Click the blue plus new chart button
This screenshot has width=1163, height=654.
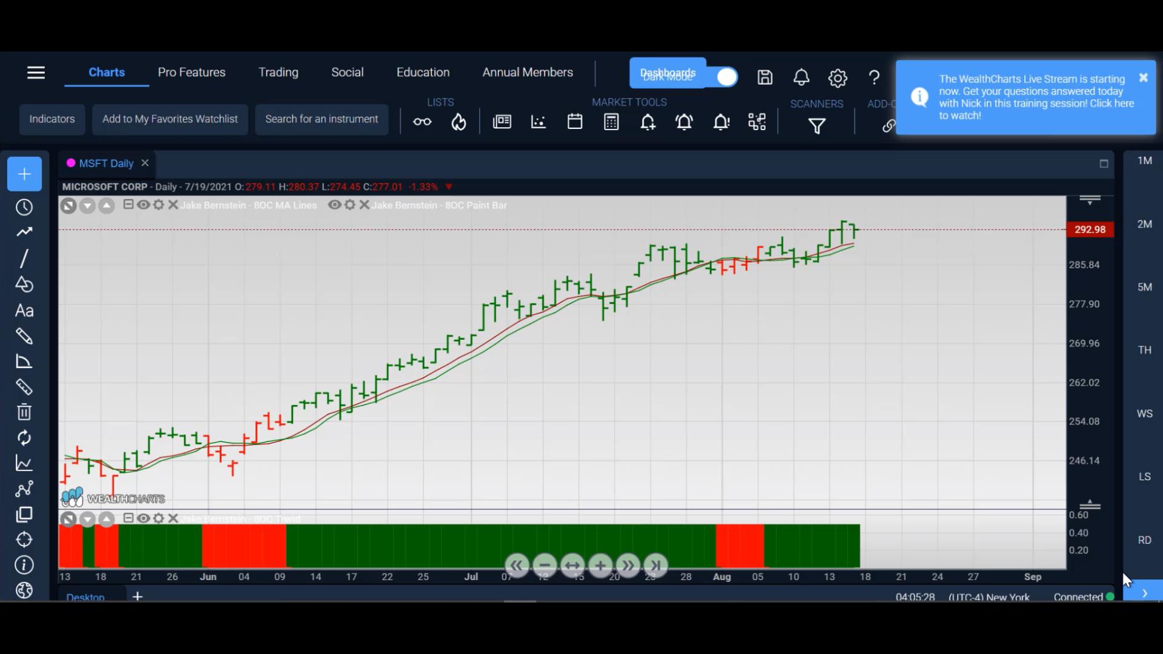(x=24, y=174)
